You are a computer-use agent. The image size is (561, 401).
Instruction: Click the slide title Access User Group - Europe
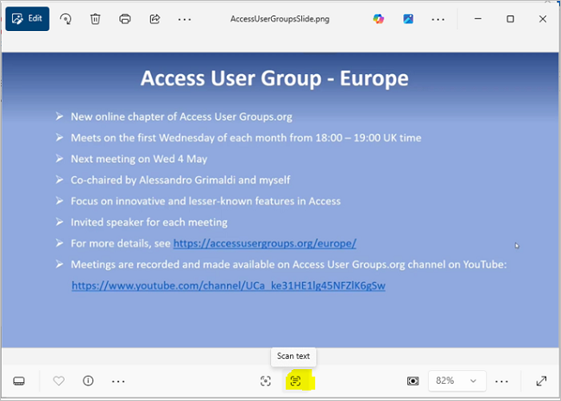click(274, 78)
